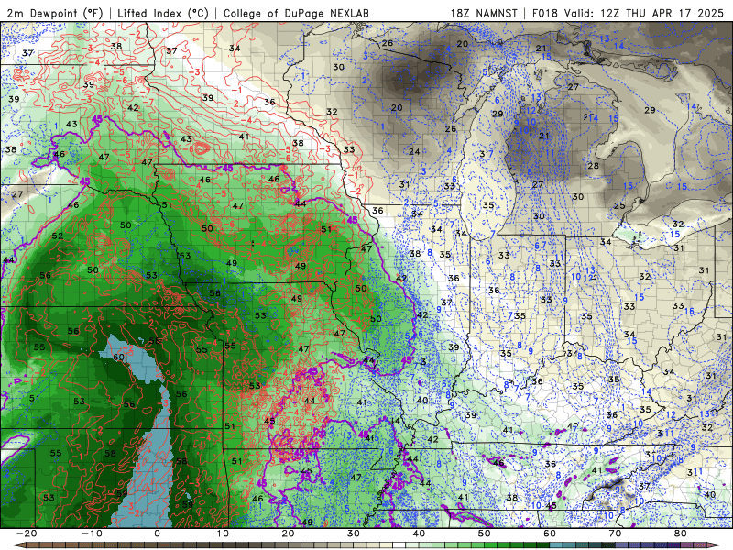
Task: Click the '80' color scale label
Action: coord(681,533)
